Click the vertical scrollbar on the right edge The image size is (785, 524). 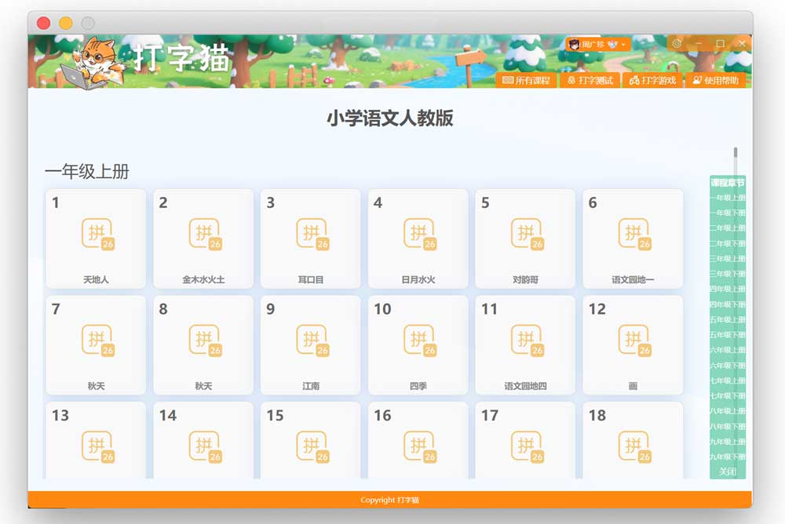(736, 153)
